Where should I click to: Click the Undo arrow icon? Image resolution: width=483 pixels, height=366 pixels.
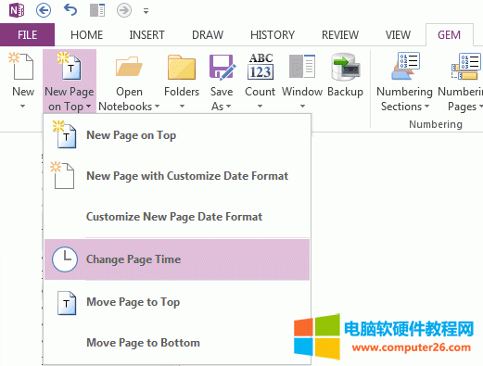pyautogui.click(x=70, y=10)
